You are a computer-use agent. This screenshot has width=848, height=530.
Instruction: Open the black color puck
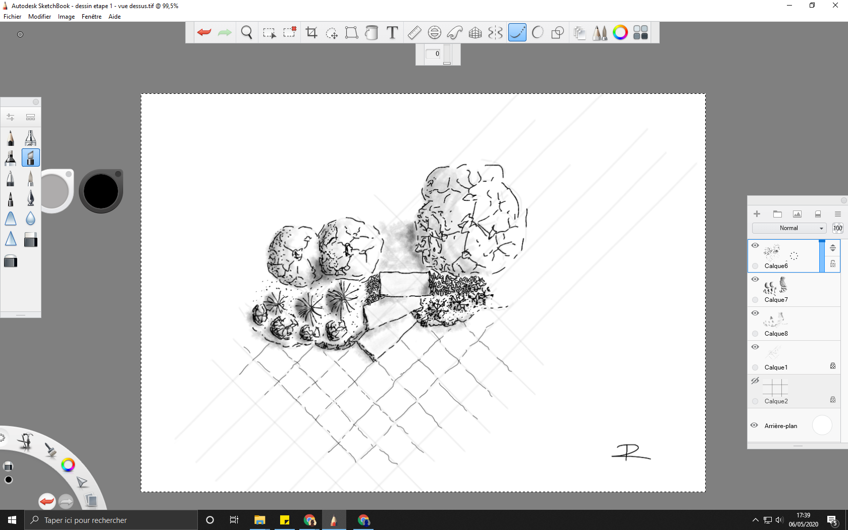coord(101,191)
